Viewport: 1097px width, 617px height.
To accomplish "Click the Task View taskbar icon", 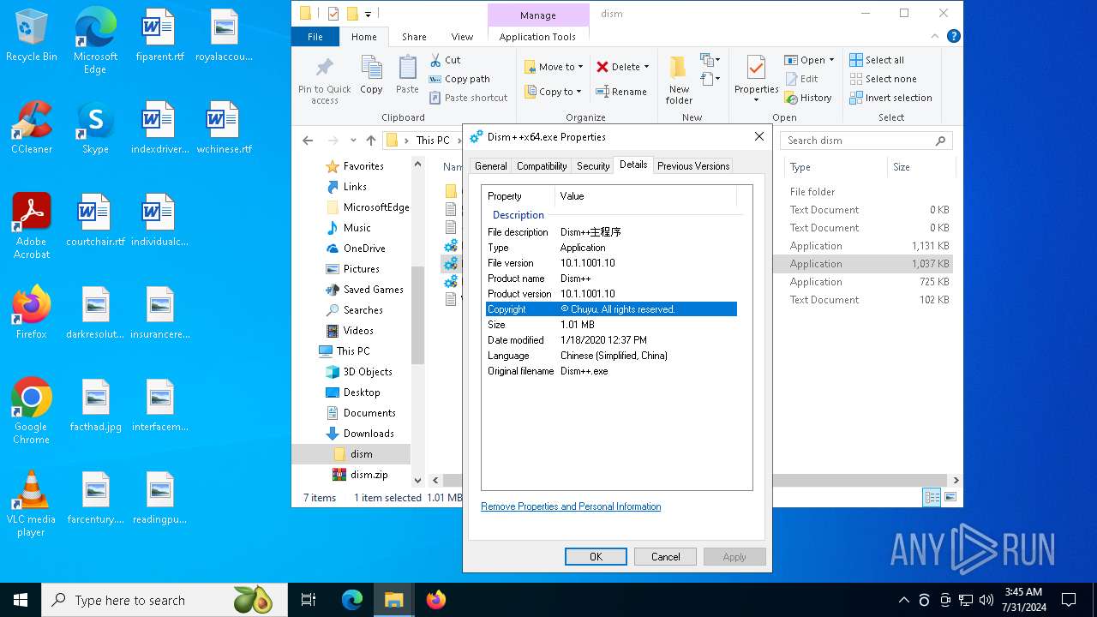I will click(x=309, y=600).
